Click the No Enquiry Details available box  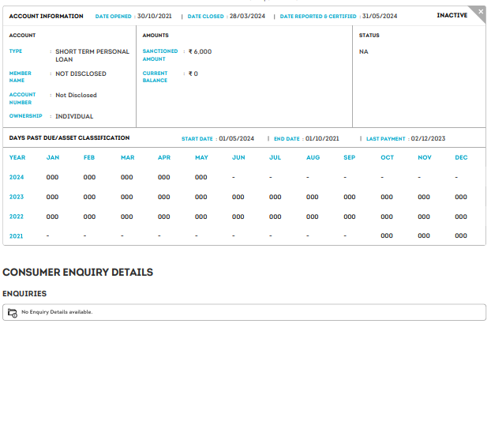[244, 312]
